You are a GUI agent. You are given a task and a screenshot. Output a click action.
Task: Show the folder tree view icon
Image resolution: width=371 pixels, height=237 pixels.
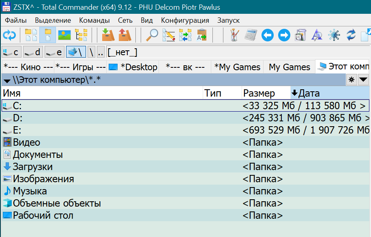(x=81, y=35)
